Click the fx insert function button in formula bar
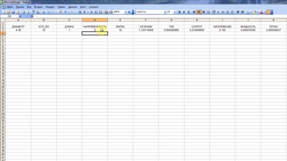 (x=32, y=16)
